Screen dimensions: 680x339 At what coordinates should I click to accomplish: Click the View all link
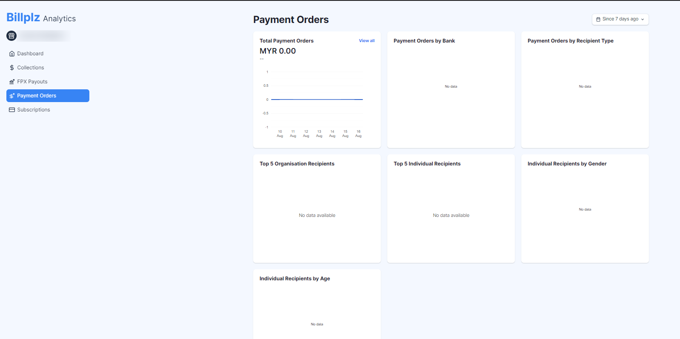367,41
